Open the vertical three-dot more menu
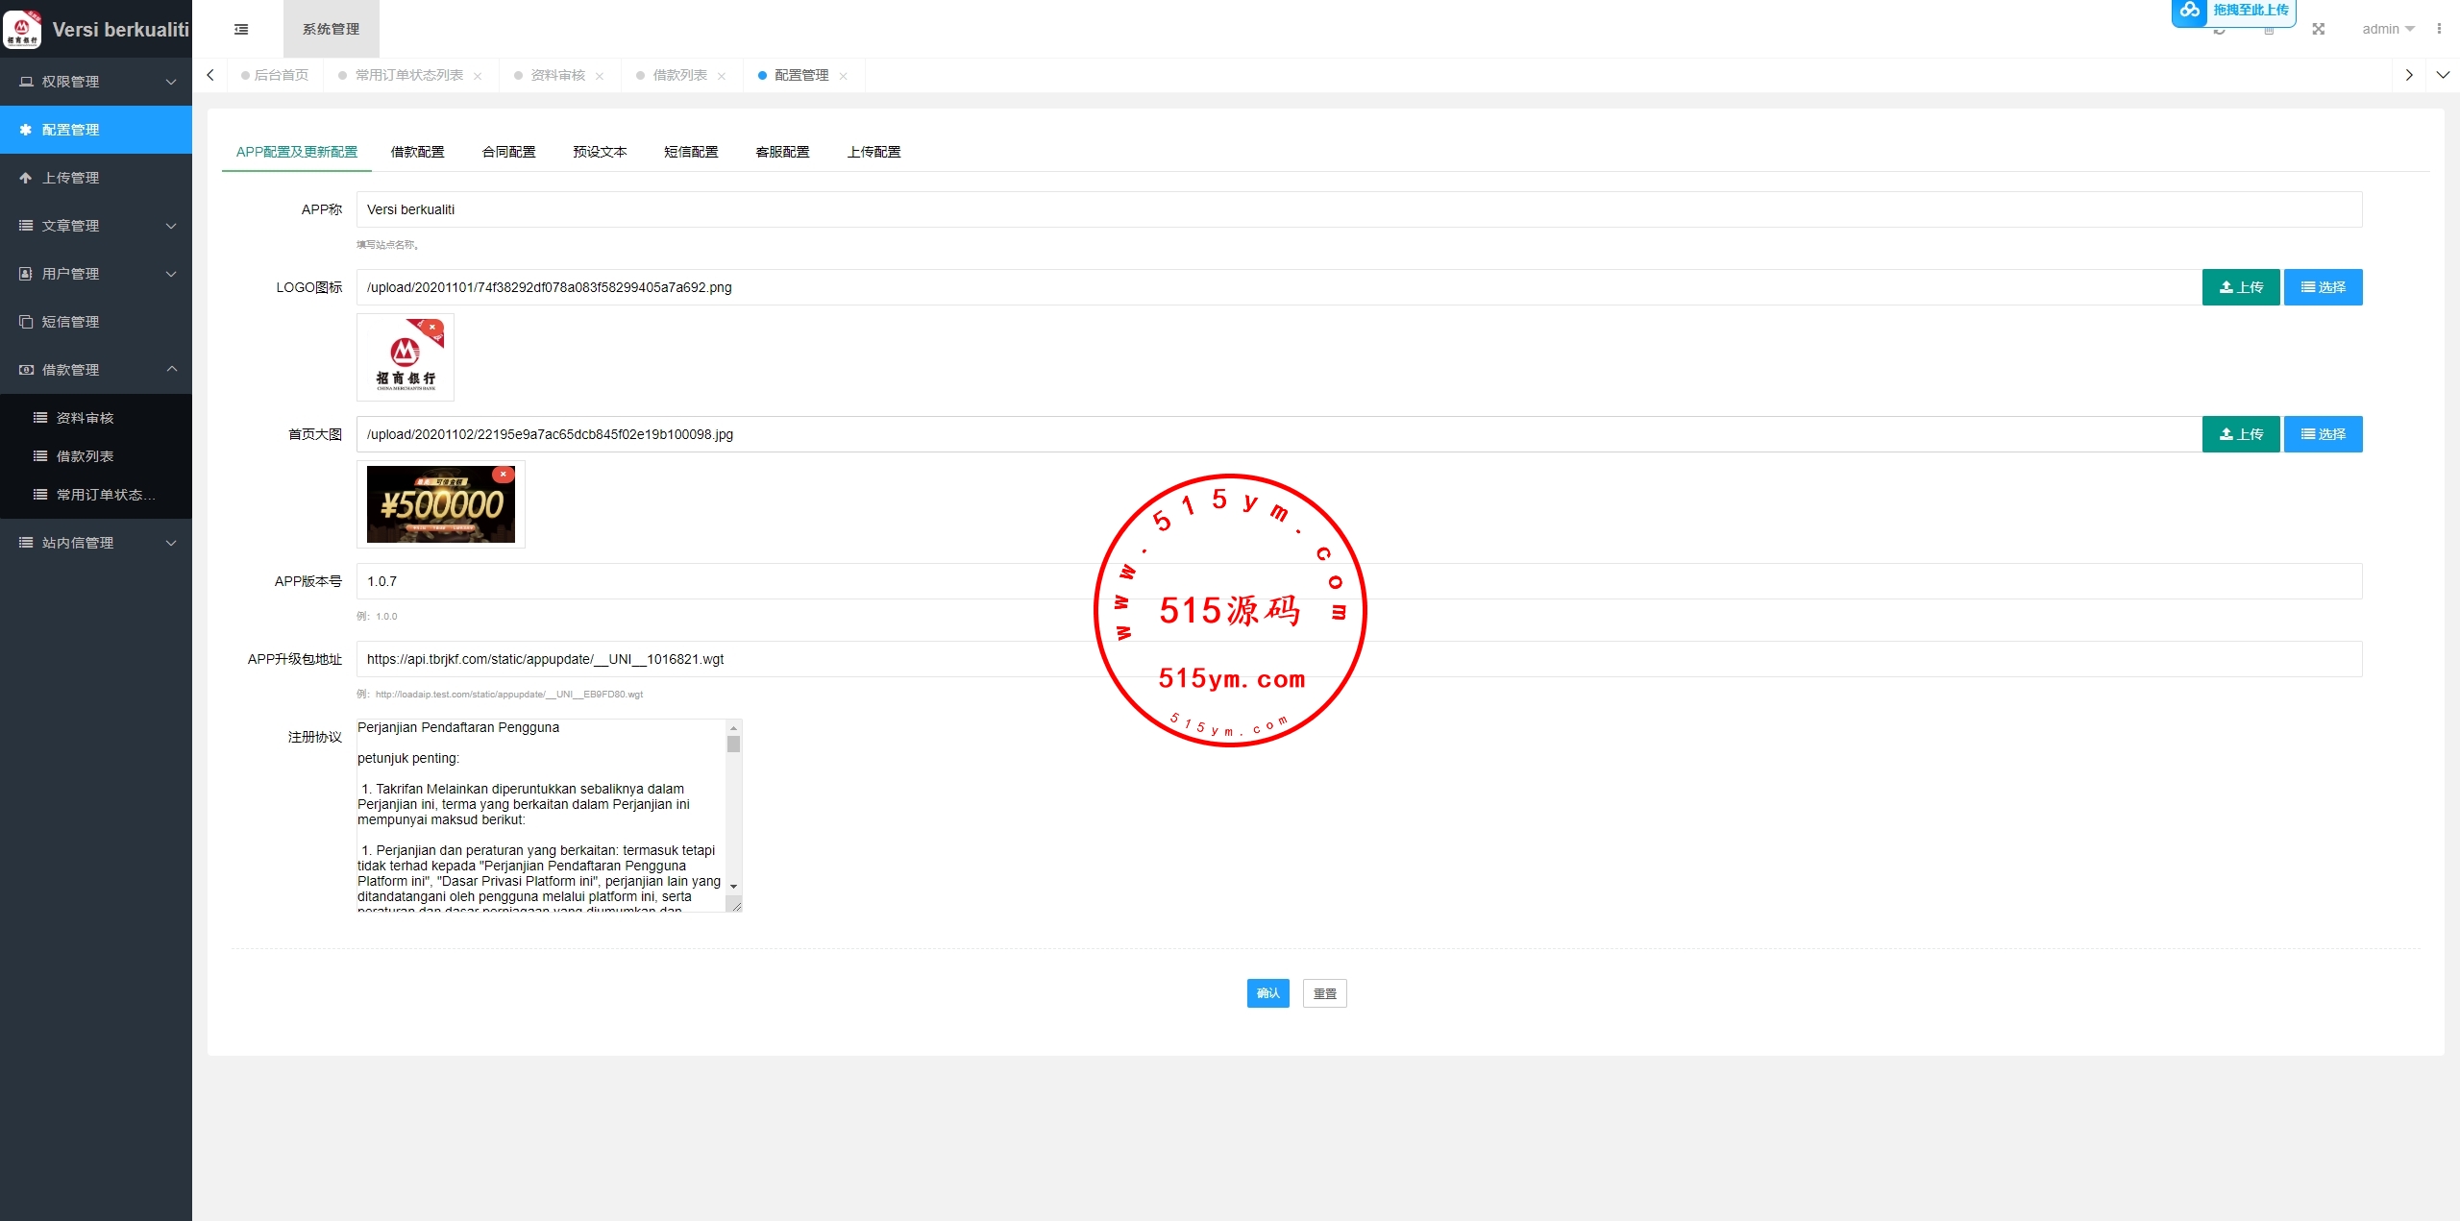 pyautogui.click(x=2439, y=29)
